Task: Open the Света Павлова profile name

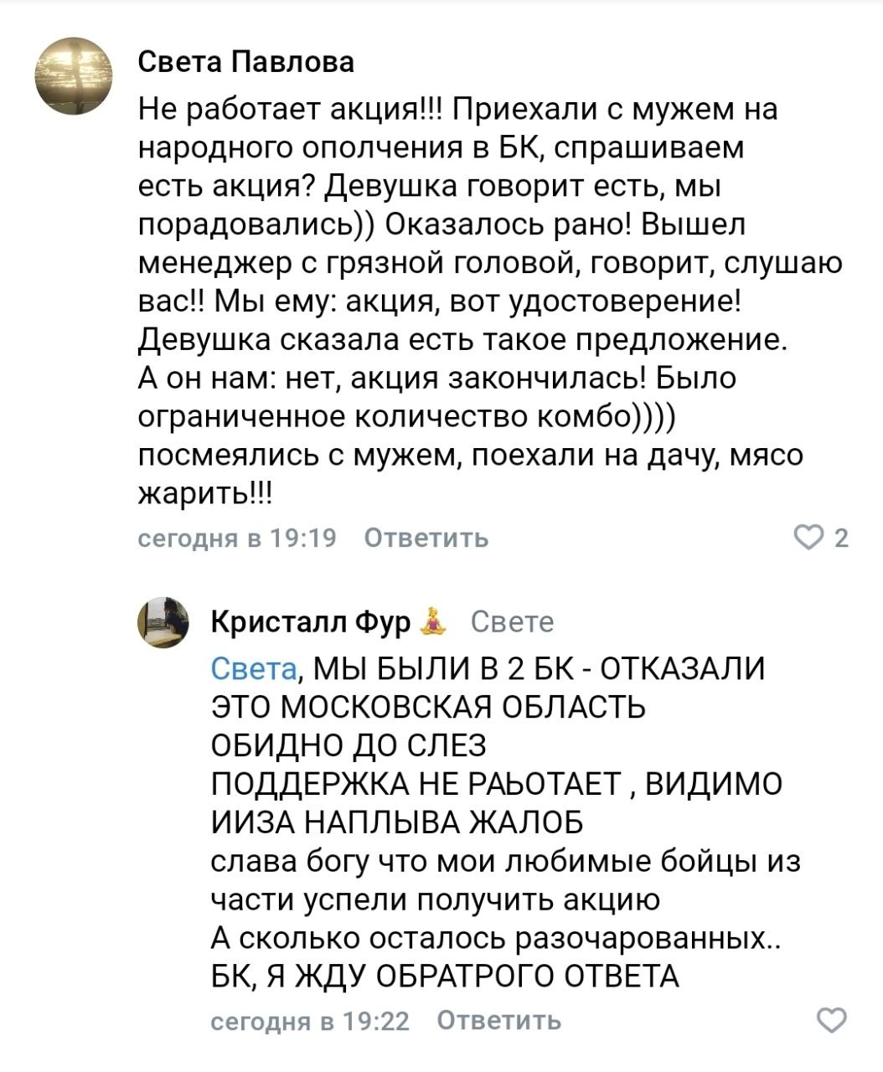Action: [245, 61]
